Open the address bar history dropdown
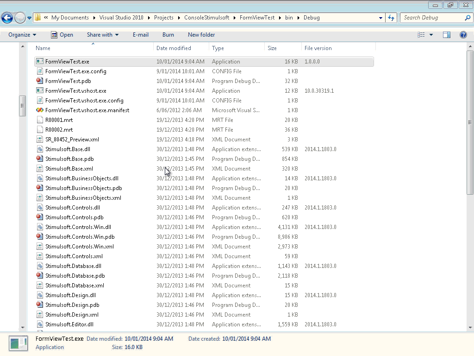474x356 pixels. click(x=380, y=18)
